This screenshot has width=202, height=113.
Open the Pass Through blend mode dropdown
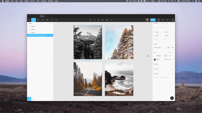tap(159, 47)
